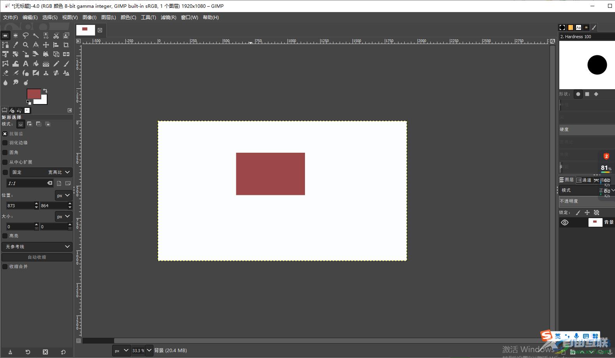Select the Move tool
Image resolution: width=615 pixels, height=358 pixels.
click(x=46, y=45)
